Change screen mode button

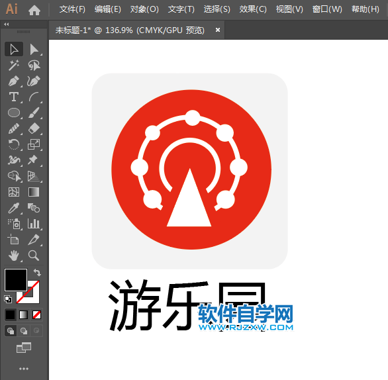click(x=24, y=348)
